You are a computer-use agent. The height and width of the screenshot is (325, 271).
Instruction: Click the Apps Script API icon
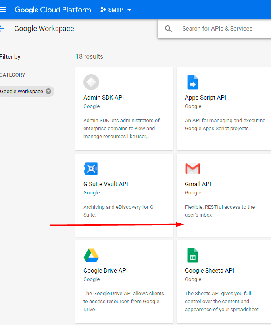192,82
